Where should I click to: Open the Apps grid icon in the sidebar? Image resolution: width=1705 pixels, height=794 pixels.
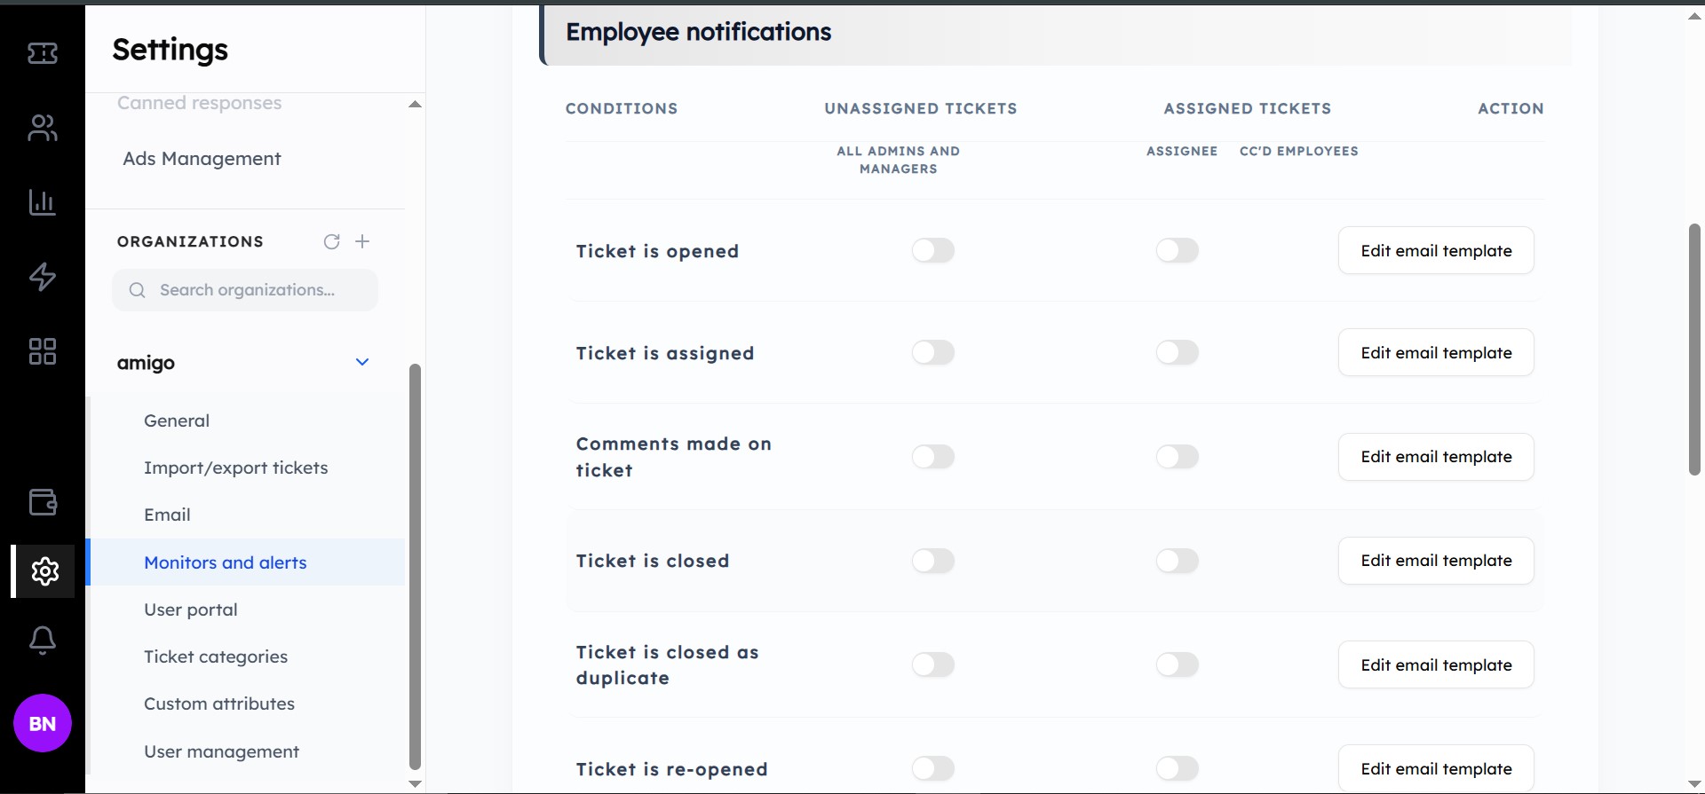click(x=41, y=351)
